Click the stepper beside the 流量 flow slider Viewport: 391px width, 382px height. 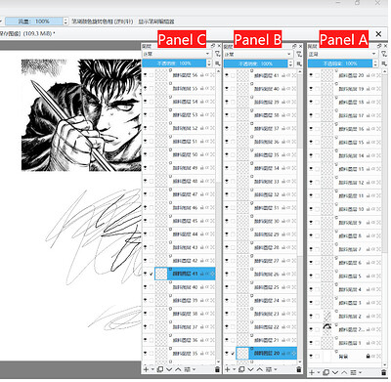click(65, 21)
